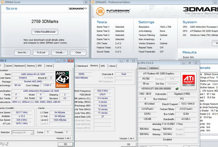Click the ATI Radeon logo in GPU-Z
This screenshot has height=147, width=218.
click(189, 81)
